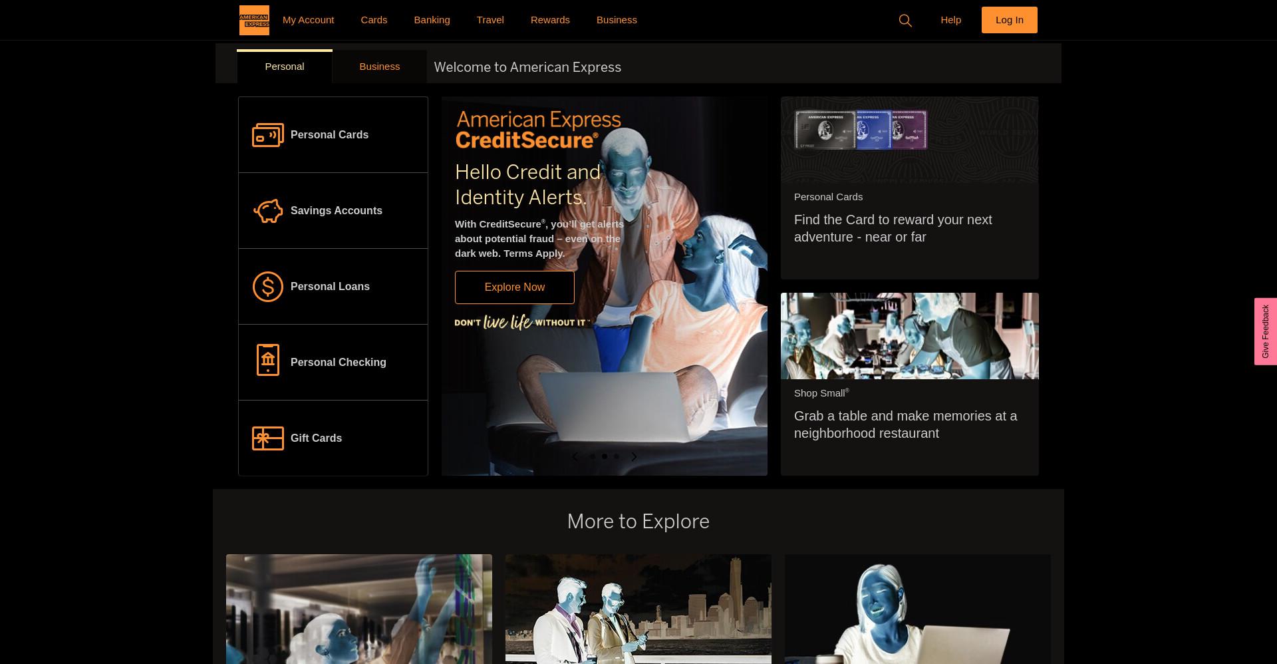
Task: Click "Don't live life without it" tagline
Action: pos(522,322)
